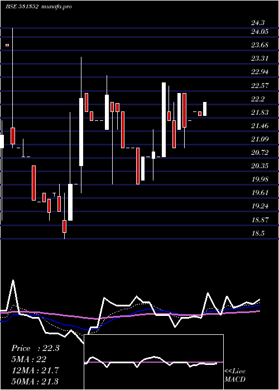Select the 20.35 price axis label
Viewport: 279px width, 390px height.
(259, 166)
